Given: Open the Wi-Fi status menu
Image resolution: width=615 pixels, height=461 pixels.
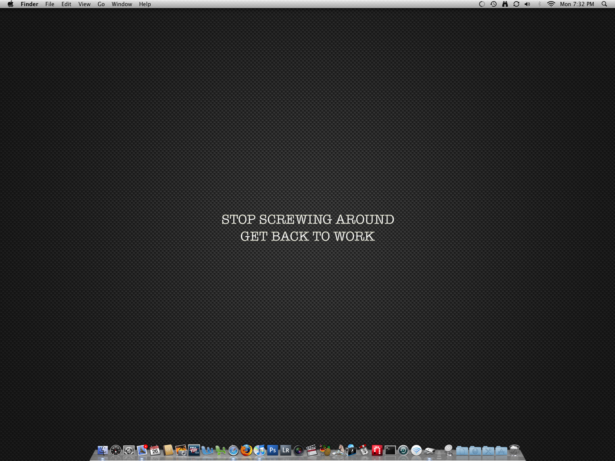Looking at the screenshot, I should (x=551, y=4).
